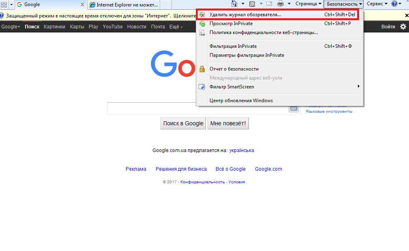Click the Help question mark icon
Image resolution: width=409 pixels, height=251 pixels.
tap(394, 4)
